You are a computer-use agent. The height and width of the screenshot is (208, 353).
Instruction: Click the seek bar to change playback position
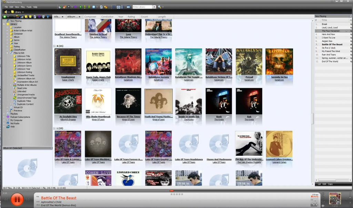point(172,190)
